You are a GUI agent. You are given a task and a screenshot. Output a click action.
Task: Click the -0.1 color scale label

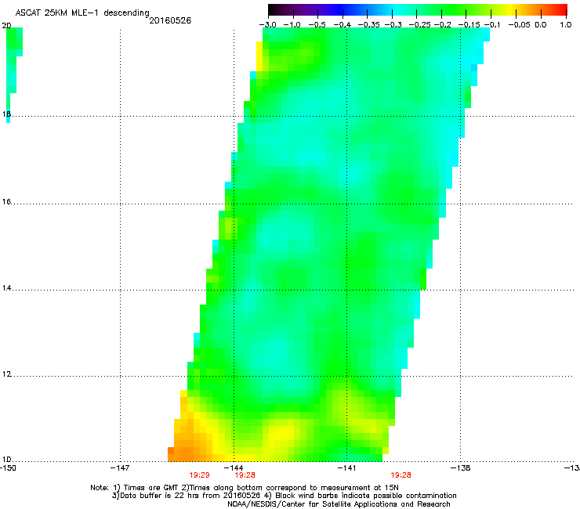(492, 25)
